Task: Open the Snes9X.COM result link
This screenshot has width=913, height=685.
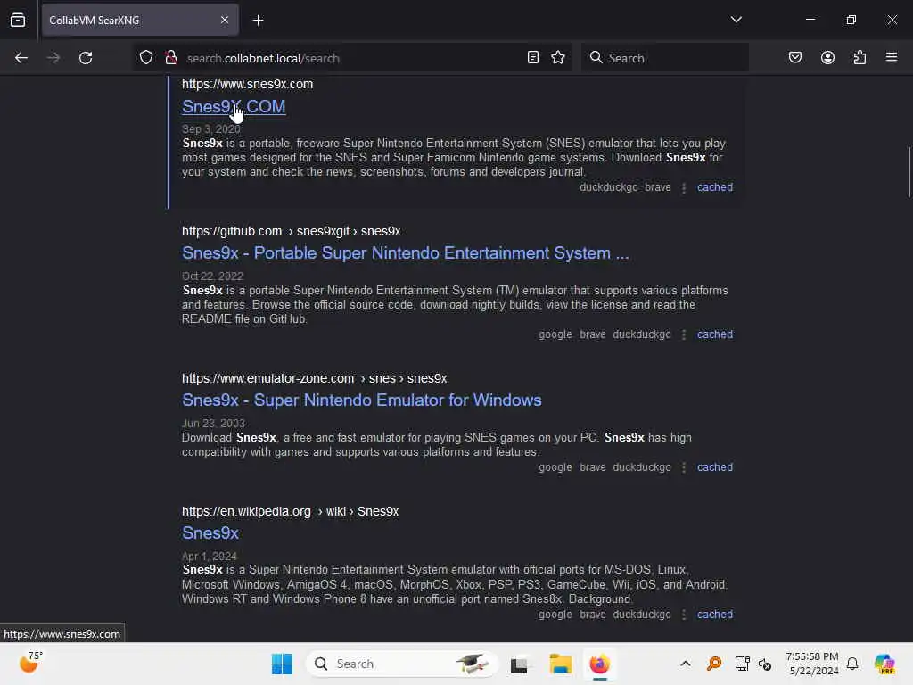Action: tap(234, 107)
